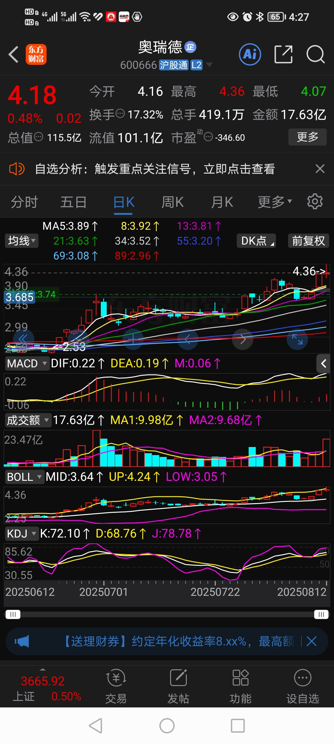Open 更多 chart period dropdown

275,202
